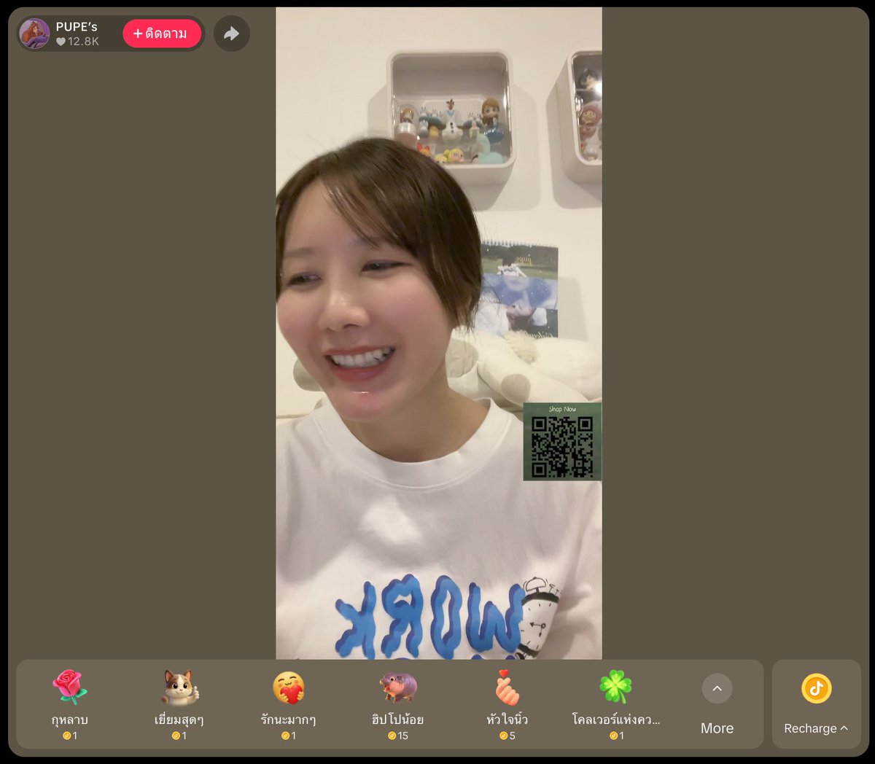Viewport: 875px width, 764px height.
Task: Click the pink follow button (ติดตาม)
Action: pos(162,34)
